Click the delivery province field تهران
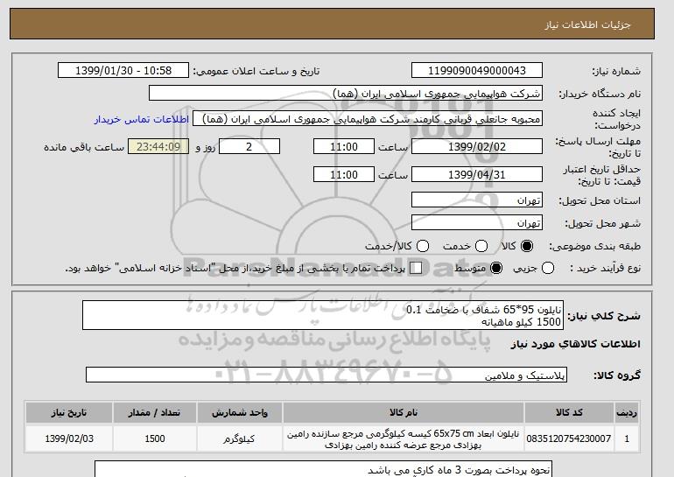 (x=477, y=200)
